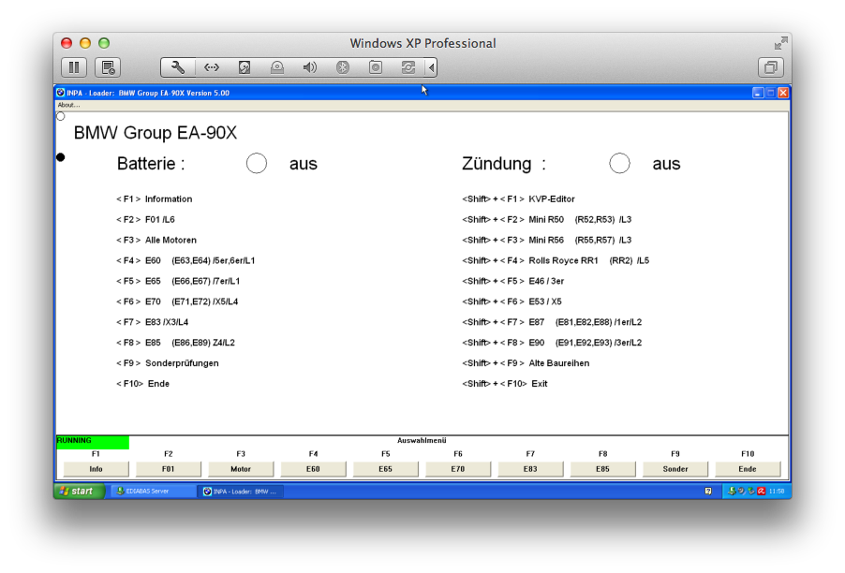This screenshot has width=845, height=573.
Task: Click the E85 button under F8
Action: tap(602, 469)
